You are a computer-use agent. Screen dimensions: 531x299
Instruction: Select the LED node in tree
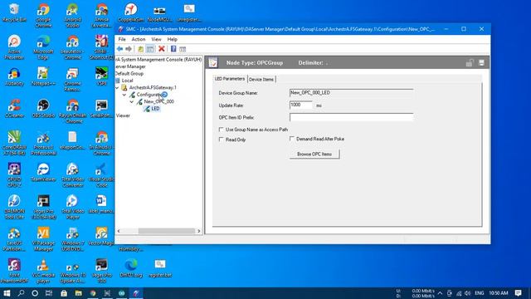coord(155,109)
